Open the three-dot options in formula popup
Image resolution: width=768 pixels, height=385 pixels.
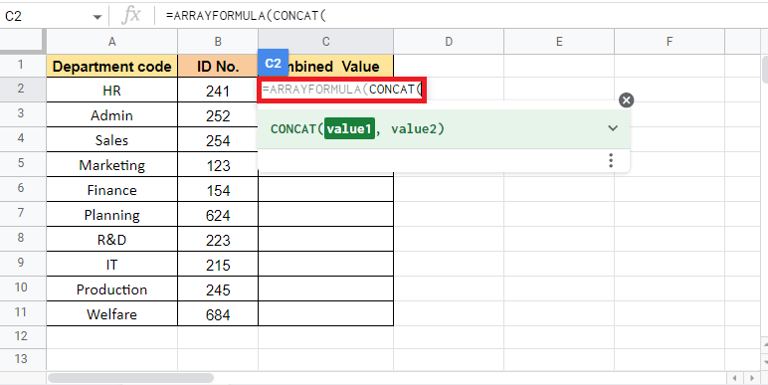click(611, 160)
